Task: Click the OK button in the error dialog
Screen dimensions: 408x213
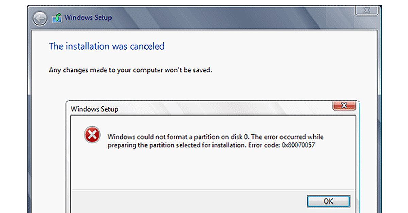Action: 328,201
